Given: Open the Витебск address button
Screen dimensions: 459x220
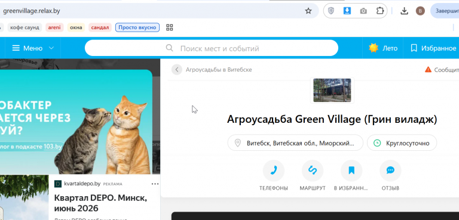Looking at the screenshot, I should [295, 143].
